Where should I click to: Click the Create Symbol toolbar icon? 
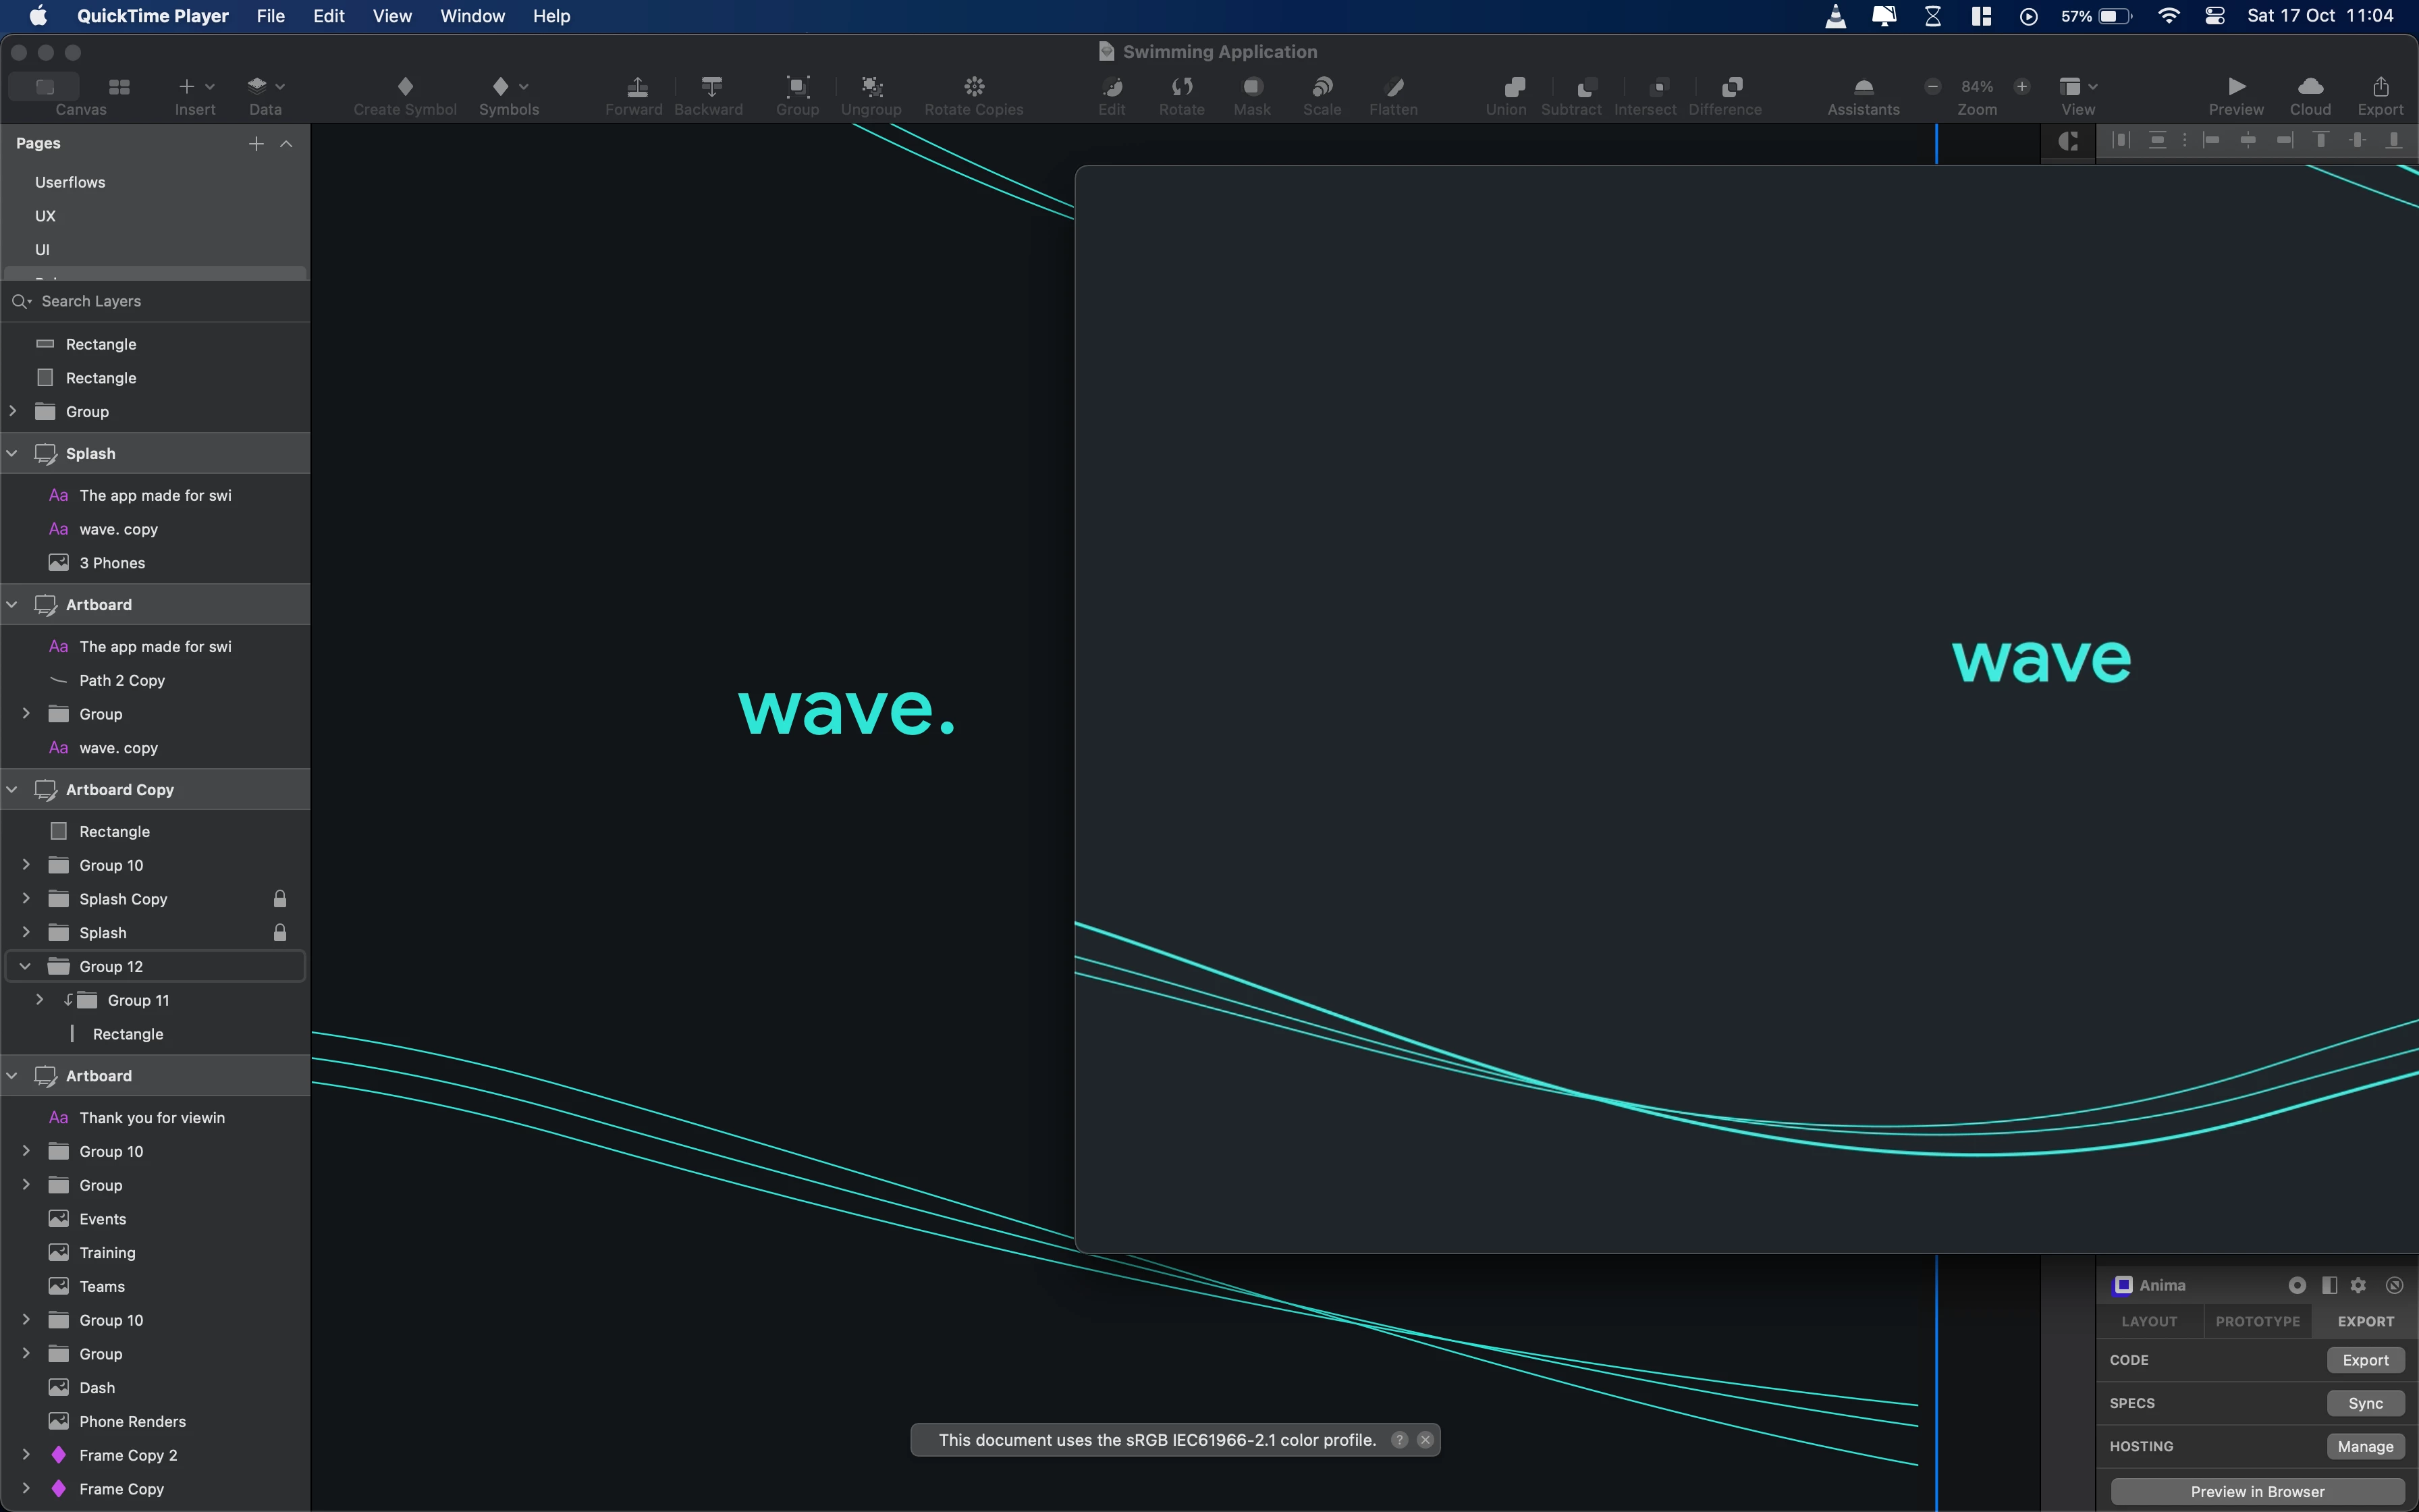pos(405,87)
